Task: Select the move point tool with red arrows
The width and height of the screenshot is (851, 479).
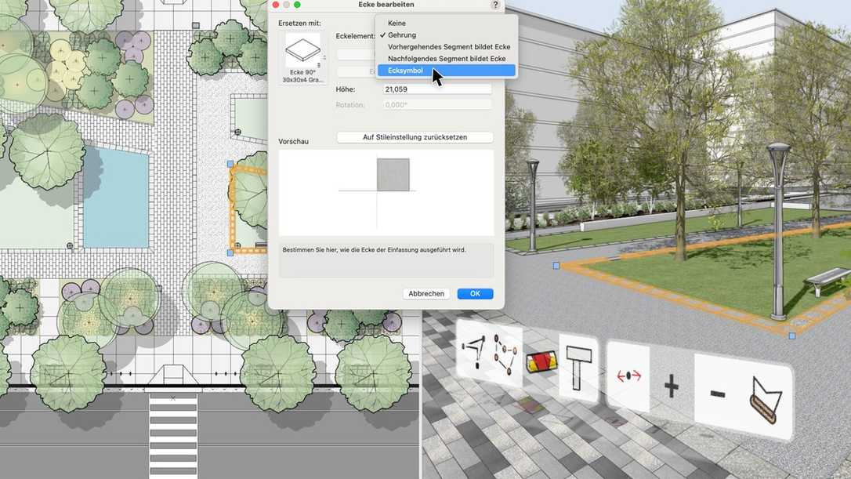Action: coord(628,376)
